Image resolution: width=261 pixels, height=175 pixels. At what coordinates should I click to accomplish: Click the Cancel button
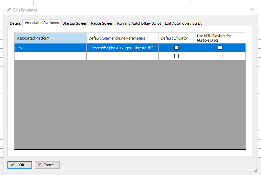coord(47,165)
